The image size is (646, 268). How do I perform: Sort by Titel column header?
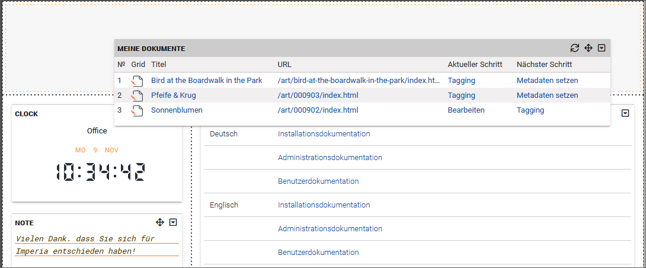(159, 64)
